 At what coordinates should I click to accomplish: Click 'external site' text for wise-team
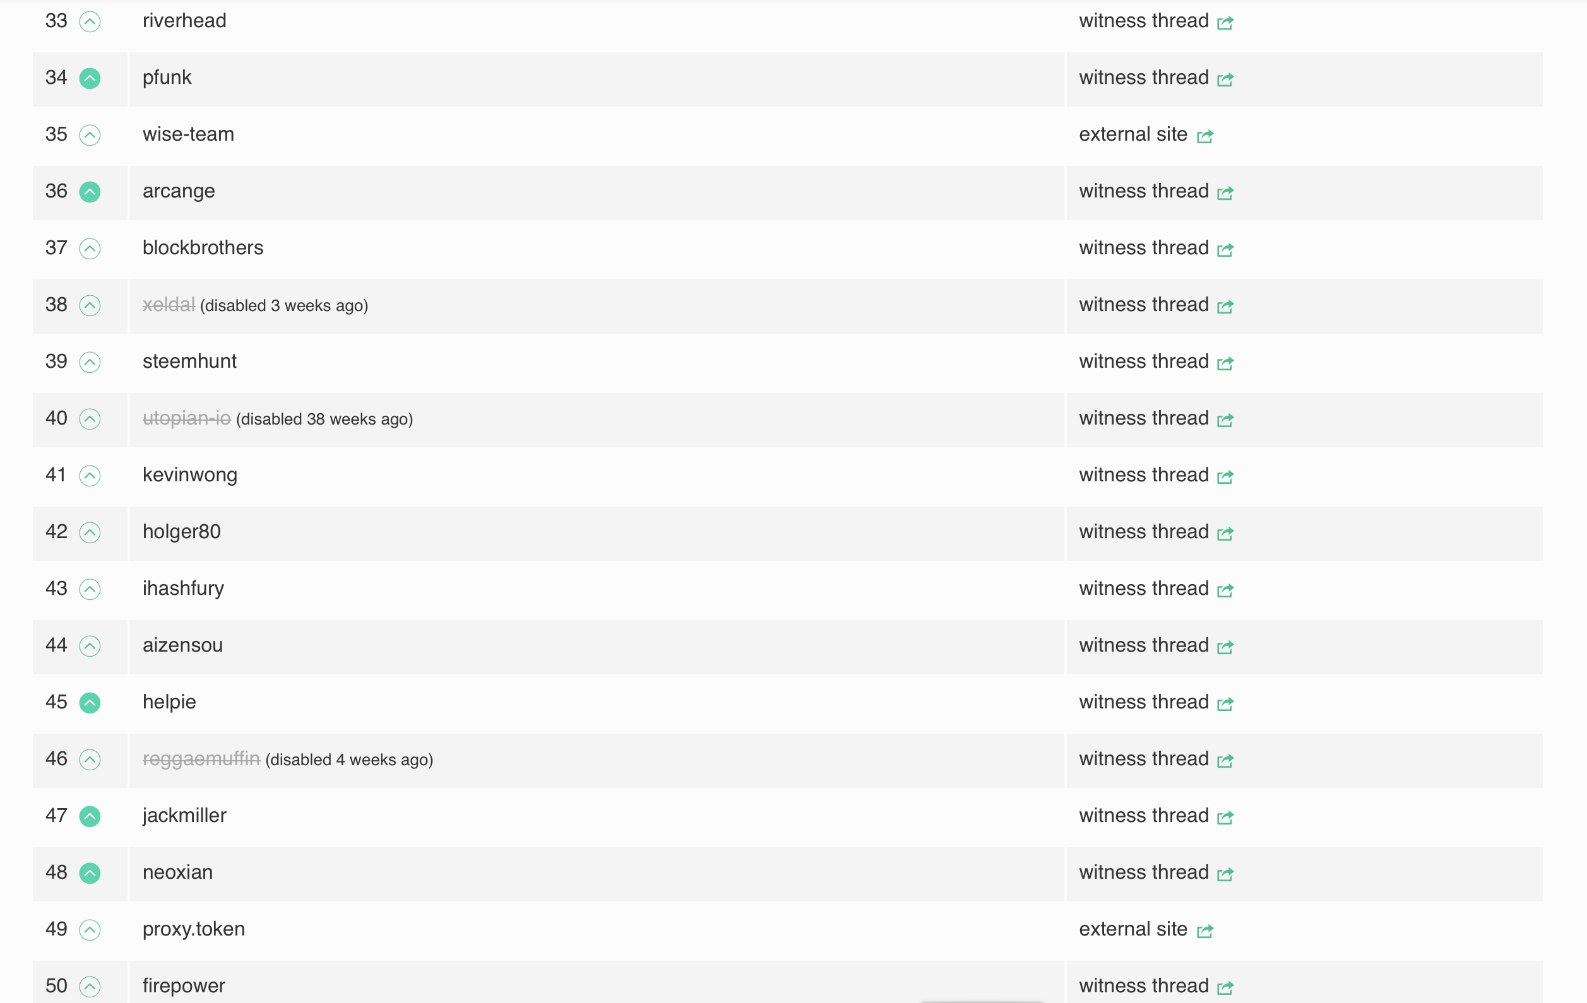pyautogui.click(x=1133, y=134)
